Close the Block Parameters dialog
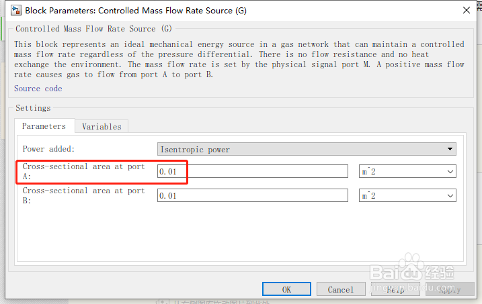482x304 pixels. (467, 10)
